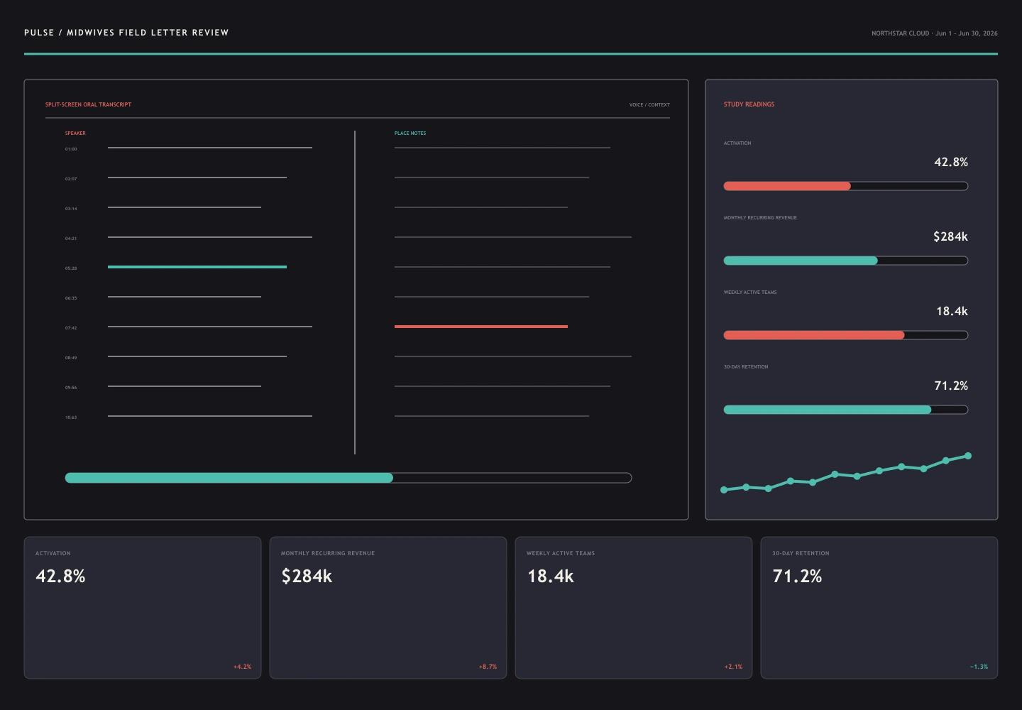Viewport: 1022px width, 710px height.
Task: Select the 06:35 transcript timestamp
Action: (x=71, y=298)
